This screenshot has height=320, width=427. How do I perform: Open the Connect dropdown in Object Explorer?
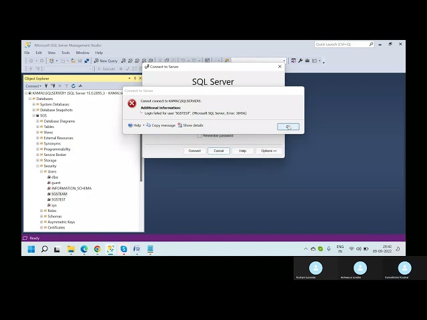pos(33,86)
